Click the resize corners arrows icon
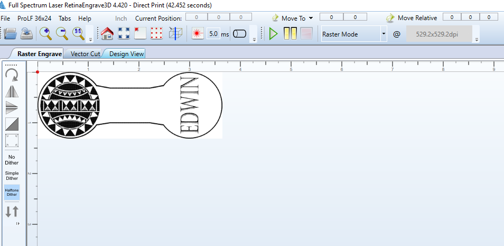Screen dimensions: 504x246 coord(12,140)
